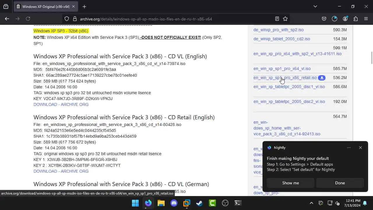Image resolution: width=373 pixels, height=210 pixels.
Task: Download en_win_xp_tabletpc_2005_disc2_vl.iso
Action: [289, 101]
